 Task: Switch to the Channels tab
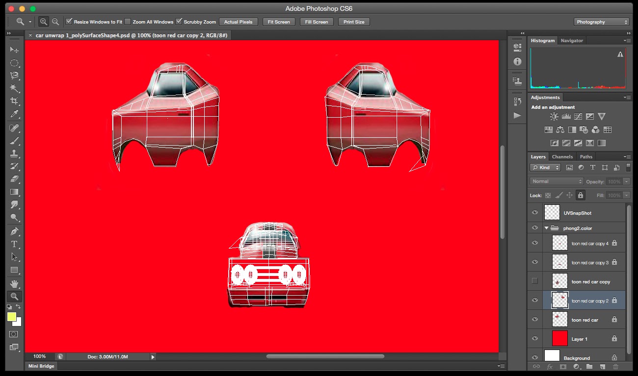pos(562,156)
